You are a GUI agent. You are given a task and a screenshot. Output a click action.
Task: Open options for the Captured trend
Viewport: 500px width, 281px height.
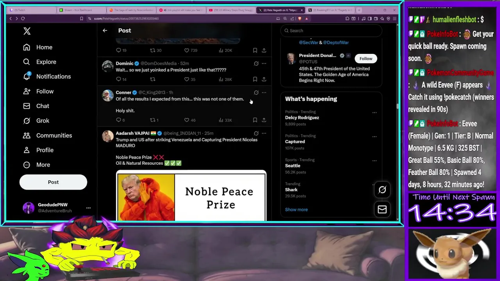pos(374,137)
